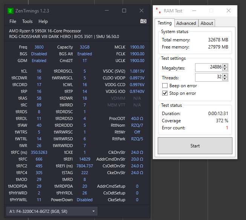Click the tRFC (ns) value 350.5263
Viewport: 246px width, 220px height.
[x=39, y=152]
